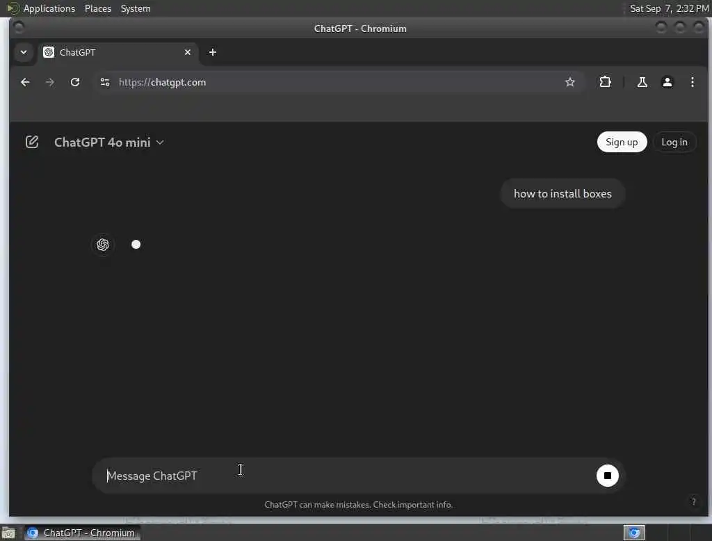Go back with the browser back arrow
The width and height of the screenshot is (712, 541).
[x=26, y=82]
